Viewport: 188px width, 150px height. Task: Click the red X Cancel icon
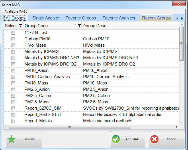154,139
